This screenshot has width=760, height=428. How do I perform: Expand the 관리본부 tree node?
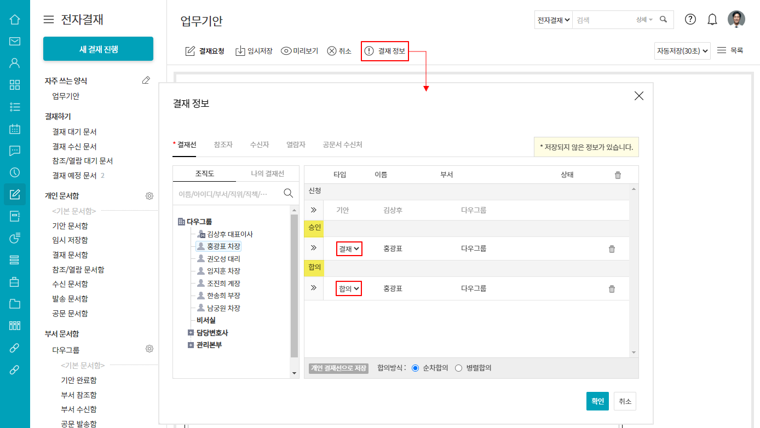191,345
